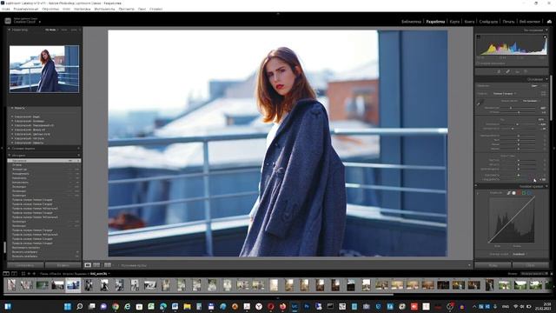Click the Previous settings button
The height and width of the screenshot is (313, 556).
coord(493,265)
